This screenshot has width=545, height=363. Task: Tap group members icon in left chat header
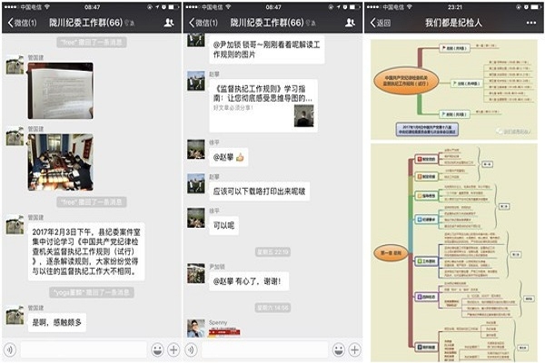[x=168, y=22]
